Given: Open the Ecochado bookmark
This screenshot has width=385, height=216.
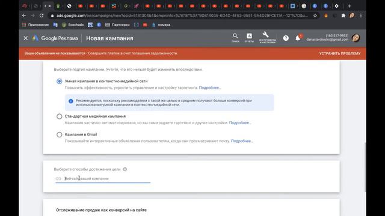Looking at the screenshot, I should tap(73, 25).
